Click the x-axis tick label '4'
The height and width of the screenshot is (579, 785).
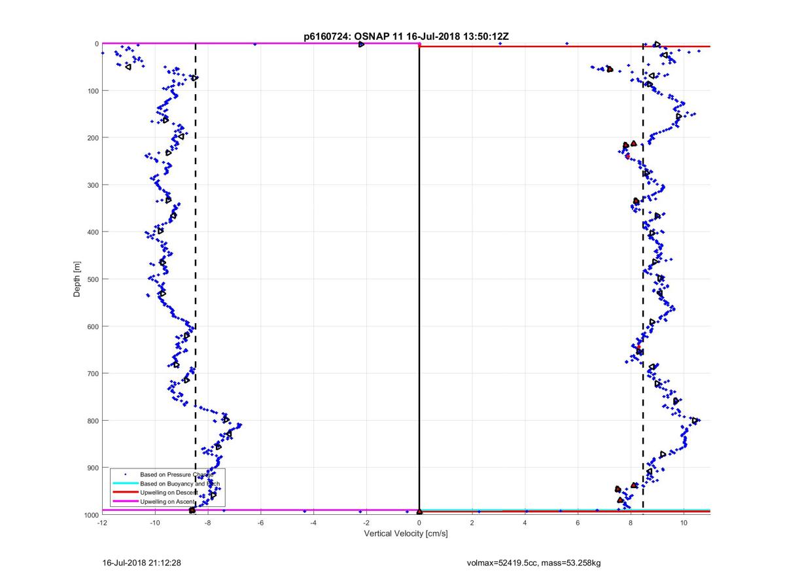coord(525,523)
